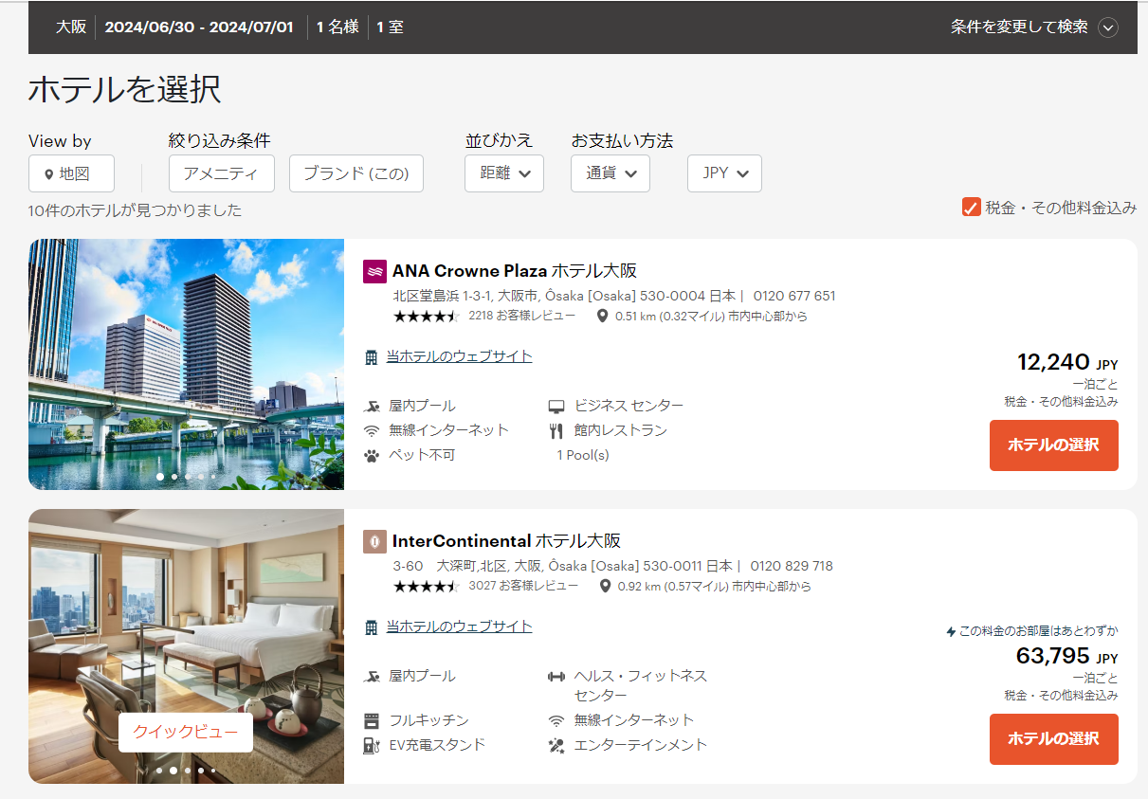Image resolution: width=1148 pixels, height=799 pixels.
Task: Open InterContinental ホテル大阪 hotel title
Action: (x=506, y=541)
